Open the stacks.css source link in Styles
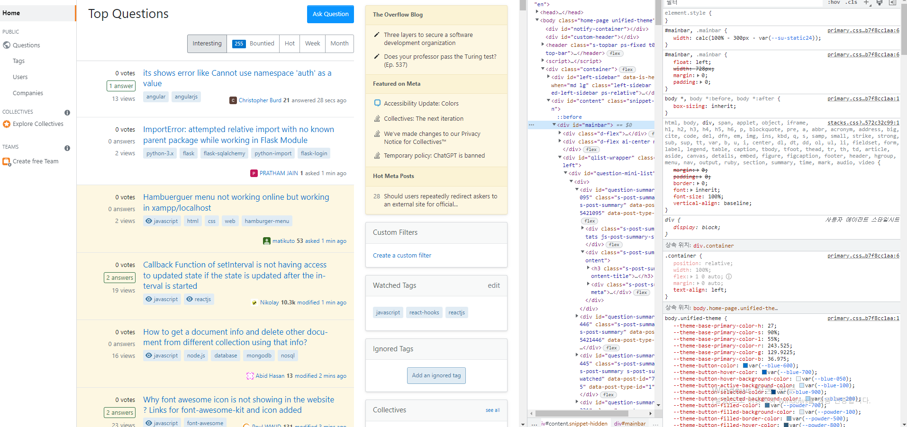The image size is (907, 427). pos(863,123)
